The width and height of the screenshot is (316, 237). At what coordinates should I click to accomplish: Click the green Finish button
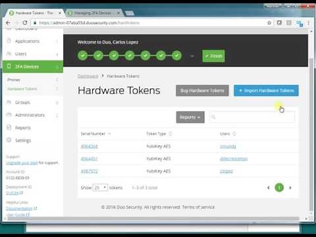213,56
